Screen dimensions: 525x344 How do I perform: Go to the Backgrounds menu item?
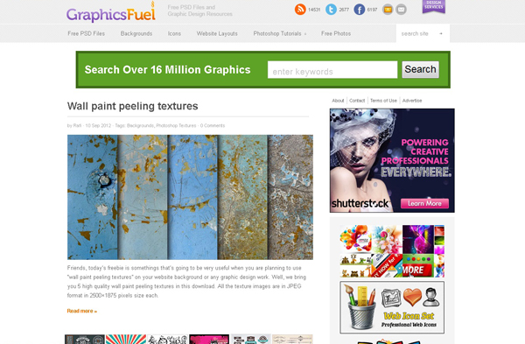pos(136,33)
